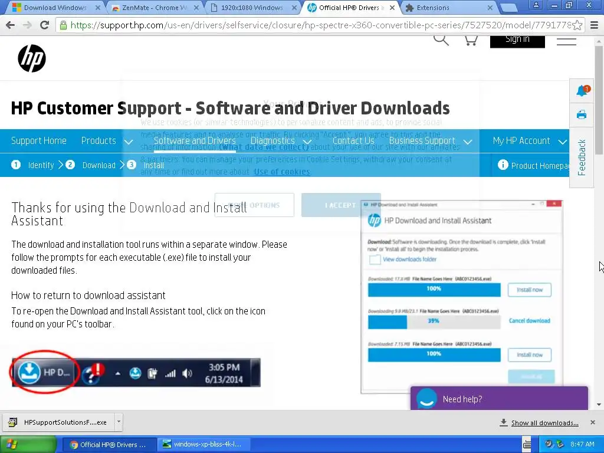Click More Options cookie button

point(254,205)
